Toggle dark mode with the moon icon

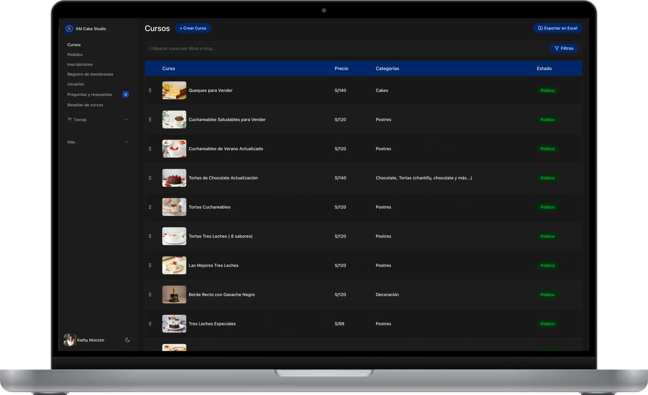click(128, 340)
